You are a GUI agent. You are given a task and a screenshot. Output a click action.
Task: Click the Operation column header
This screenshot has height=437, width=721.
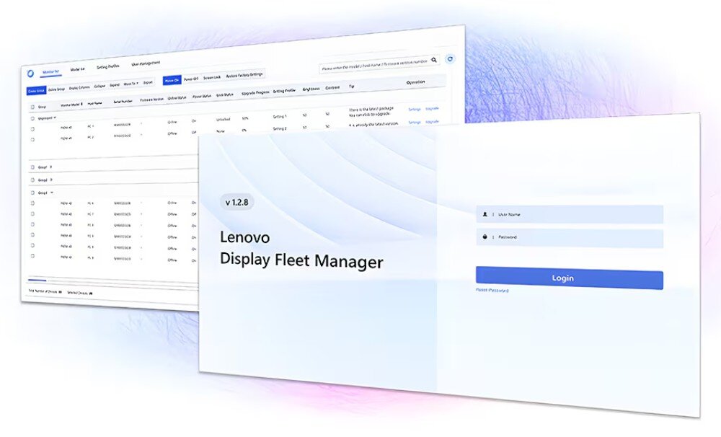416,82
